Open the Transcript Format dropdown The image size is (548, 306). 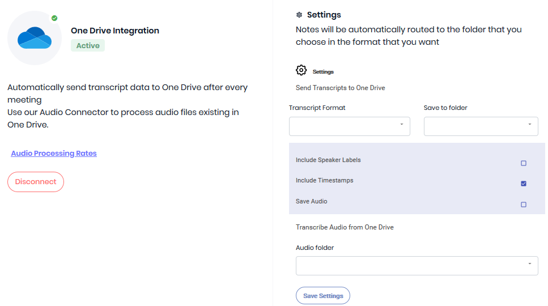tap(350, 126)
